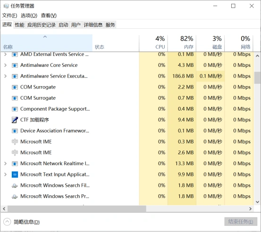
Task: Open the 查看(V) menu
Action: [x=49, y=16]
